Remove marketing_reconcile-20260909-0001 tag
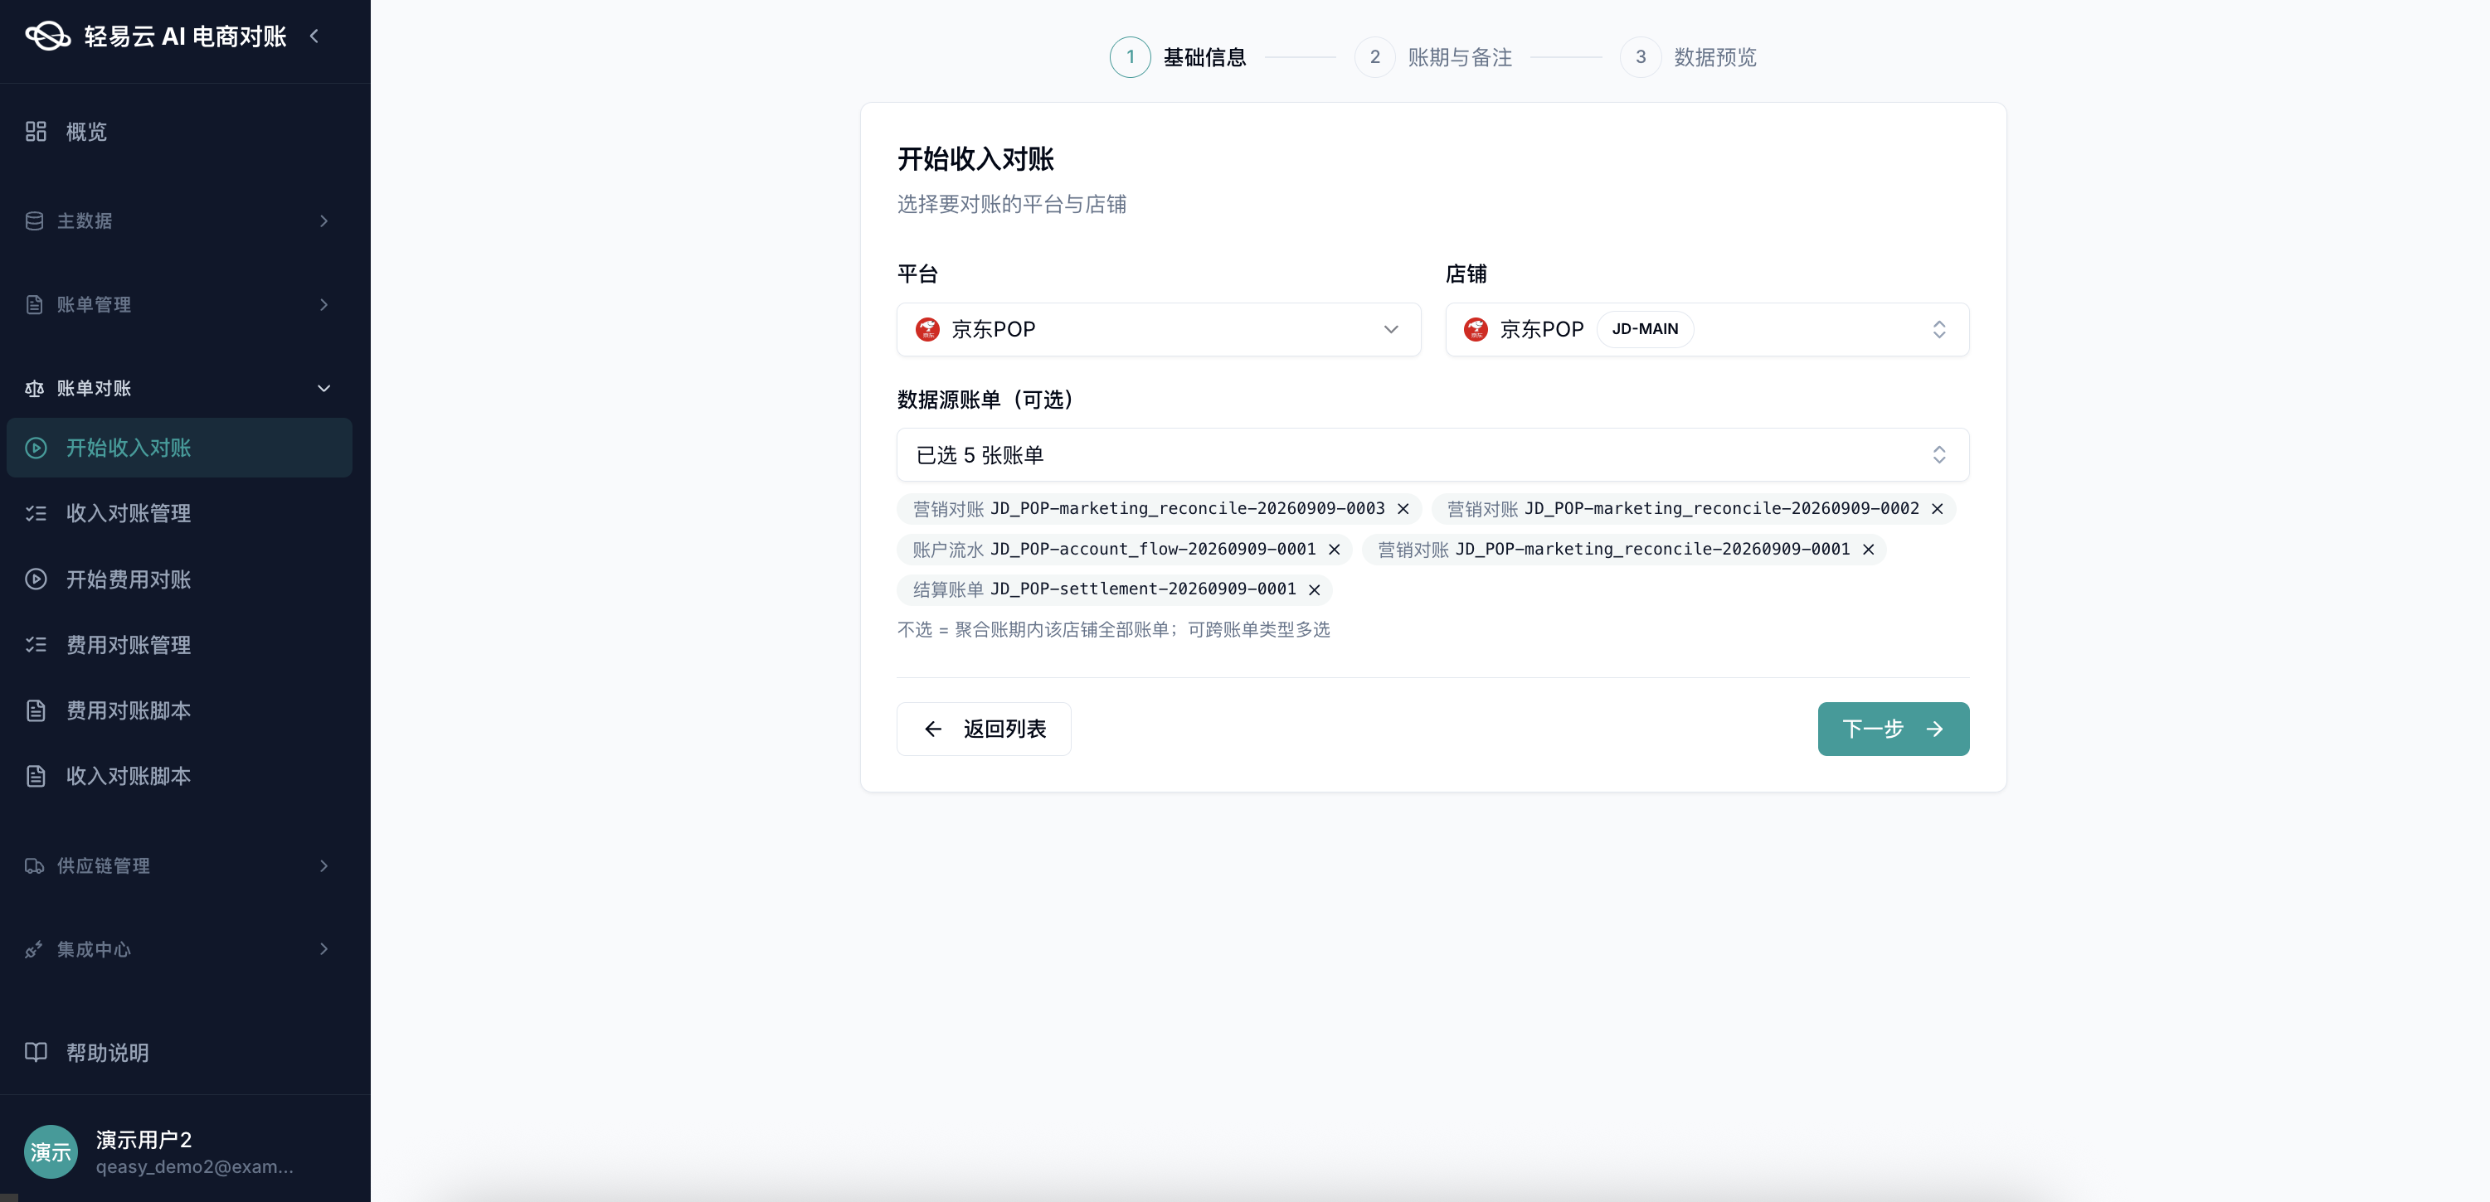Viewport: 2490px width, 1202px height. coord(1869,550)
